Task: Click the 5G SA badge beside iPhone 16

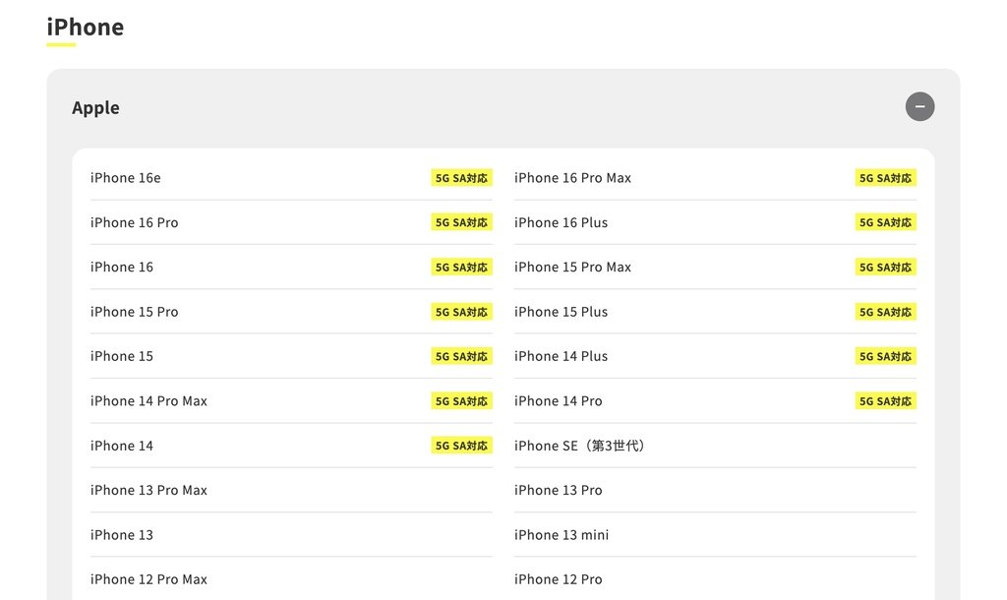Action: click(x=461, y=268)
